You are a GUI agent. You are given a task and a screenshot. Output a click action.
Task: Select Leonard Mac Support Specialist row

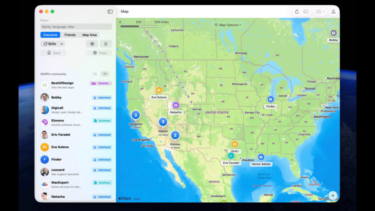[76, 172]
